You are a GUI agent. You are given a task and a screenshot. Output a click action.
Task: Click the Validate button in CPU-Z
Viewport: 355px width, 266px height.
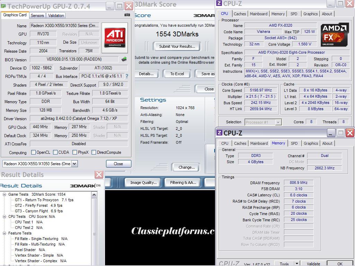click(313, 264)
